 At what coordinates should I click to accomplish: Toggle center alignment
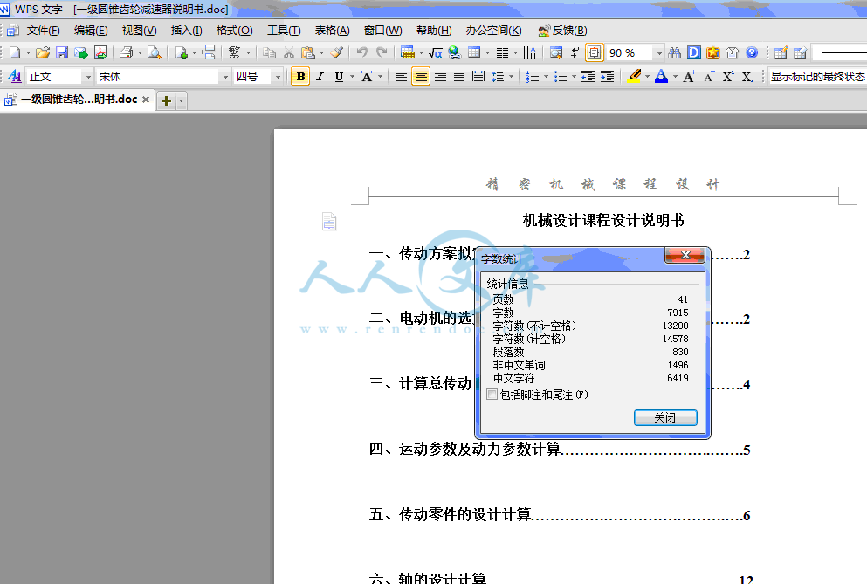421,76
